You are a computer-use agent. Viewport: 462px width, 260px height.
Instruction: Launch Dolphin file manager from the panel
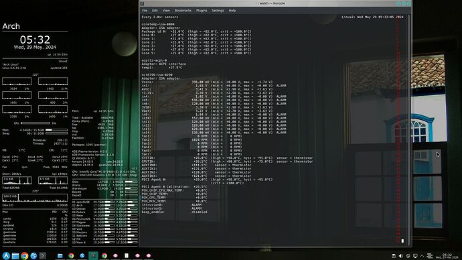(x=15, y=255)
